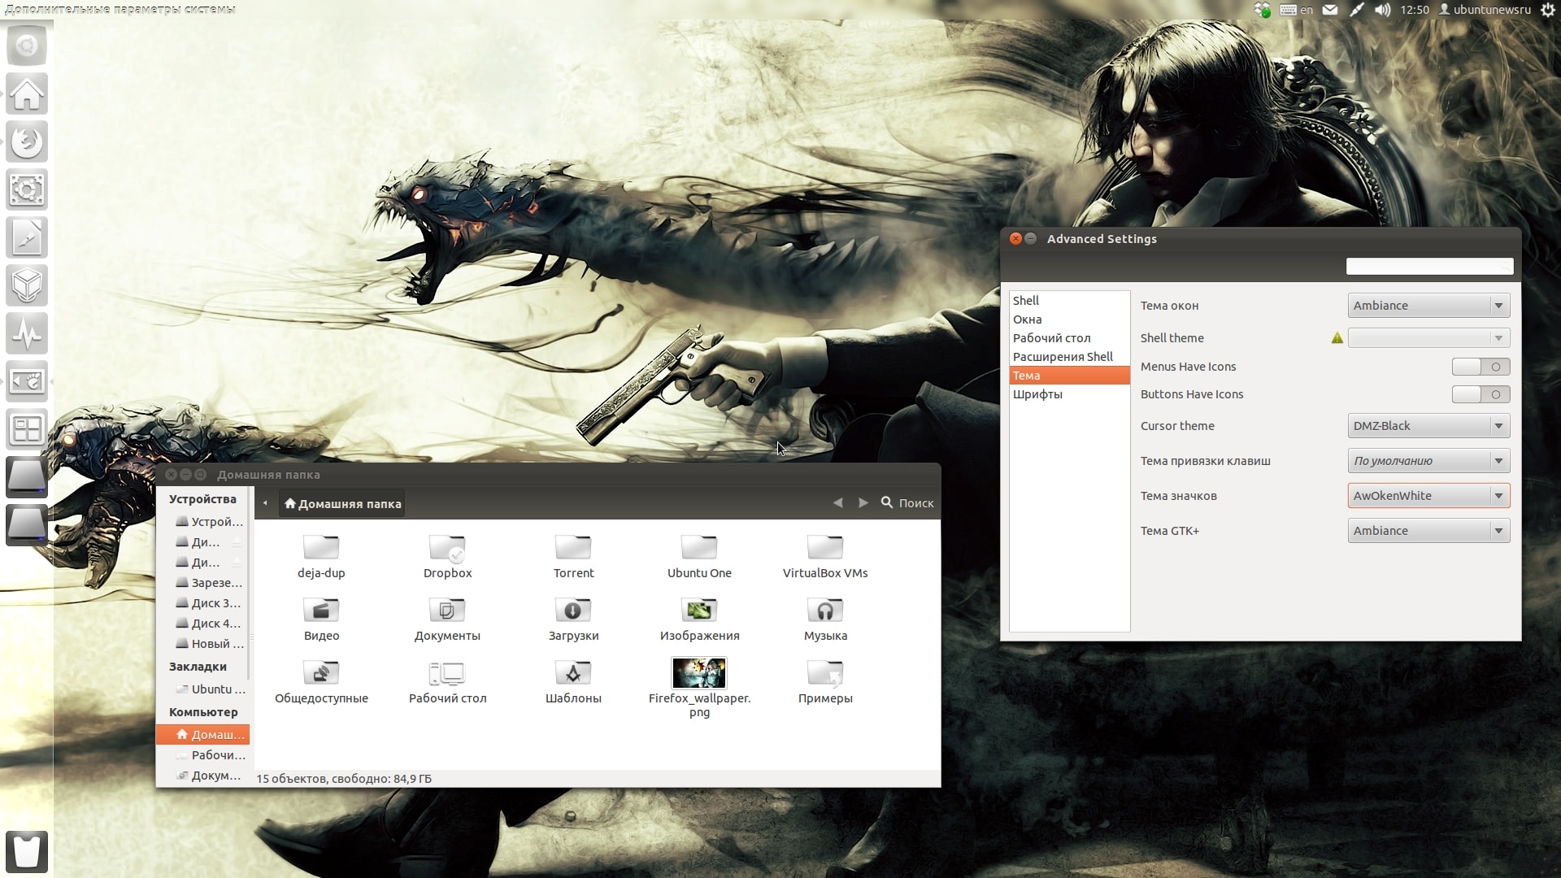Viewport: 1561px width, 878px height.
Task: Open Workspace Switcher in launcher
Action: coord(27,429)
